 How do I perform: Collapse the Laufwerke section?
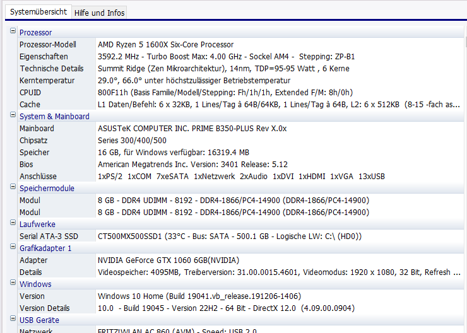click(13, 223)
